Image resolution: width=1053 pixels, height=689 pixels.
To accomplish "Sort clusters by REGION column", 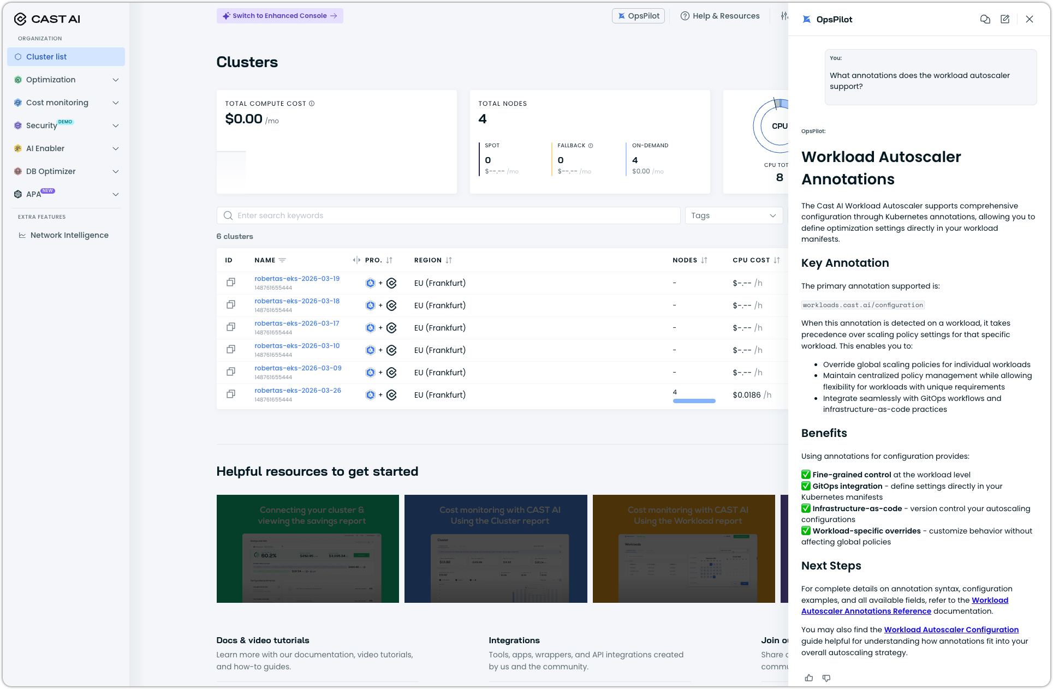I will coord(449,260).
